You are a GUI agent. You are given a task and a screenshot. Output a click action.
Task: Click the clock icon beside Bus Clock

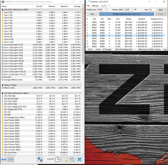[x=2, y=77]
